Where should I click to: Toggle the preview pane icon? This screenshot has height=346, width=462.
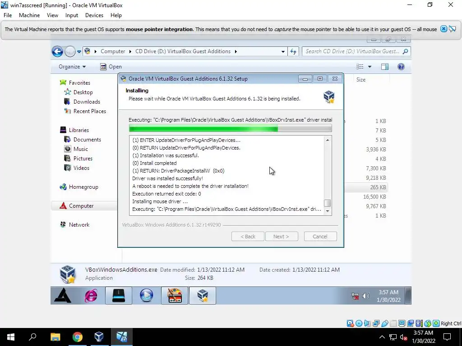(x=384, y=67)
